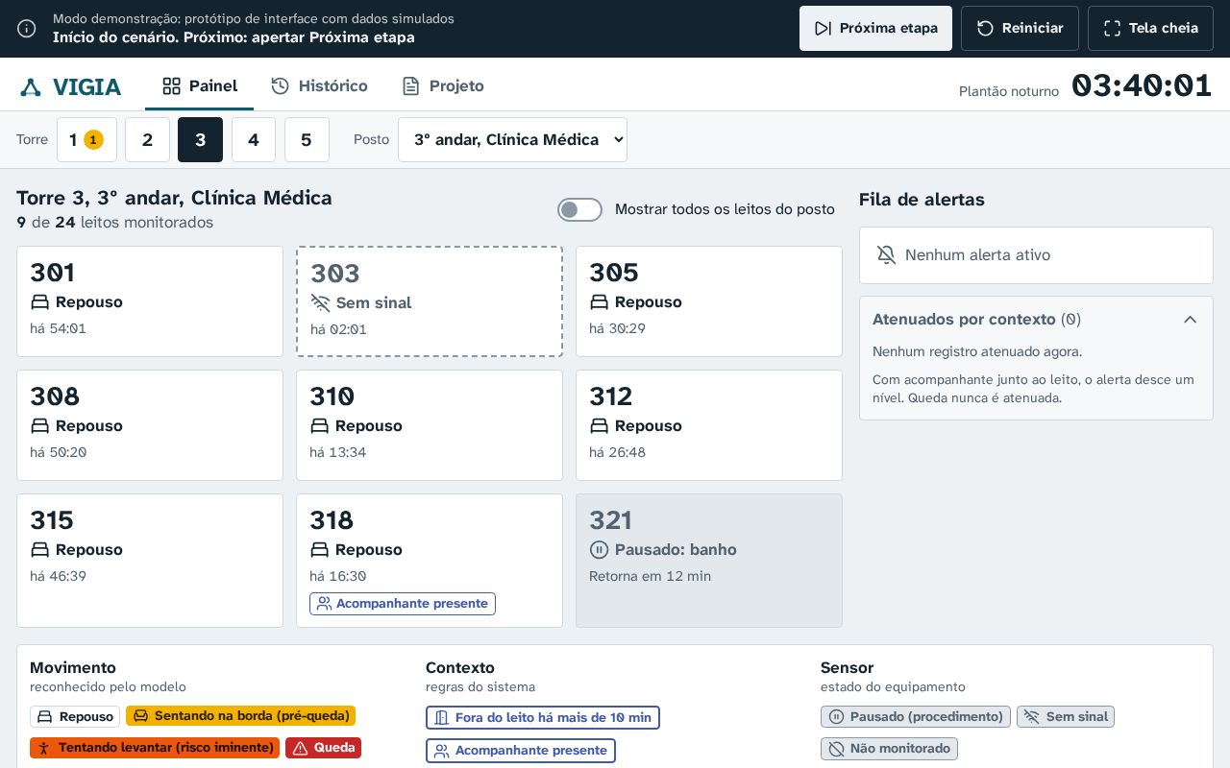Click the no-signal wifi icon on bed 303
1230x768 pixels.
[320, 303]
